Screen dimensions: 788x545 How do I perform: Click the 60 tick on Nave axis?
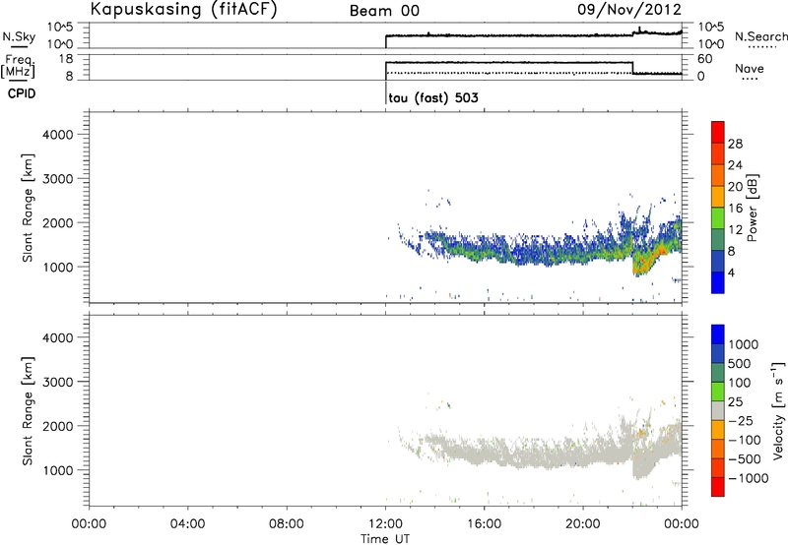point(705,59)
